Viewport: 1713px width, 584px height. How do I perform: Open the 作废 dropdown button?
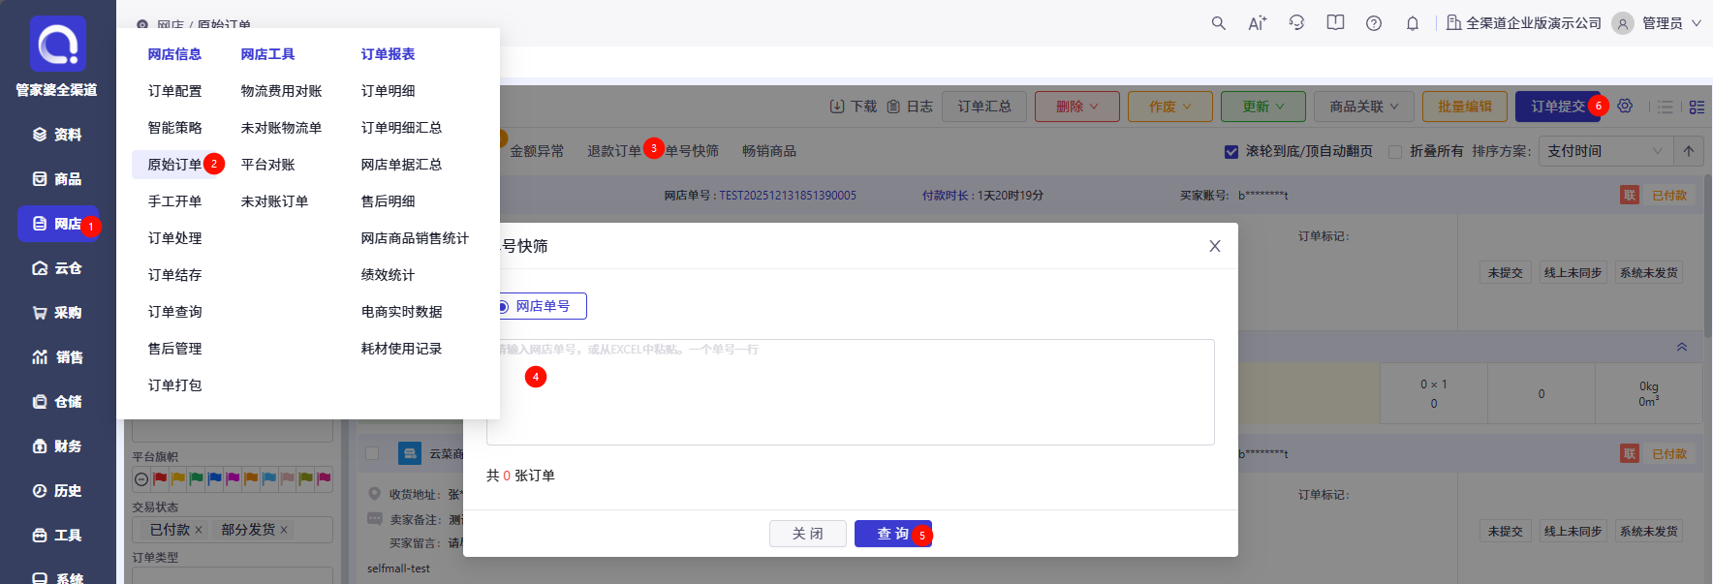(x=1170, y=107)
